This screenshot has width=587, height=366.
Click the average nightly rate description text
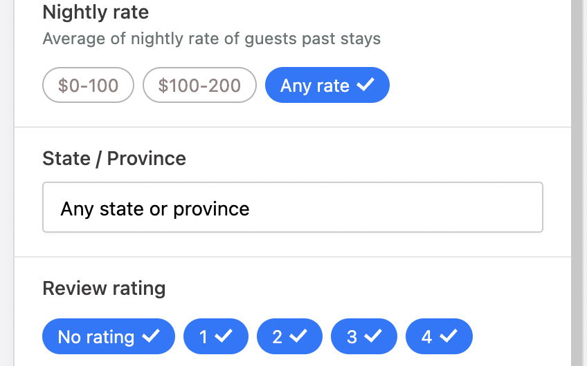(x=211, y=38)
